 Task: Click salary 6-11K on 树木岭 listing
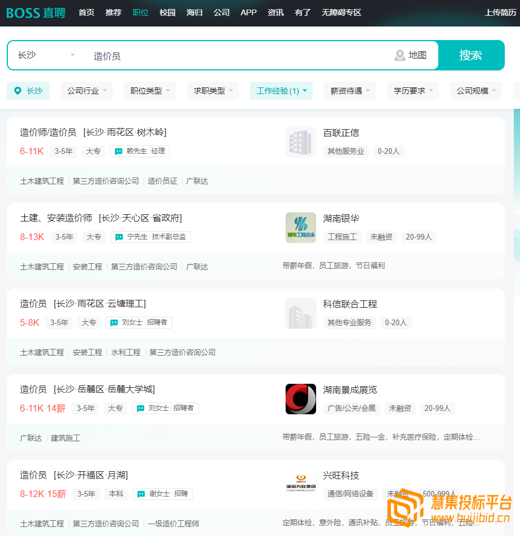32,151
